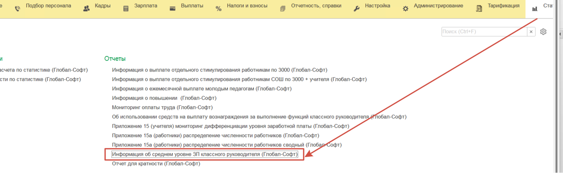Open report Информация об среднем уровне ЗП классного руководителя

[205, 154]
